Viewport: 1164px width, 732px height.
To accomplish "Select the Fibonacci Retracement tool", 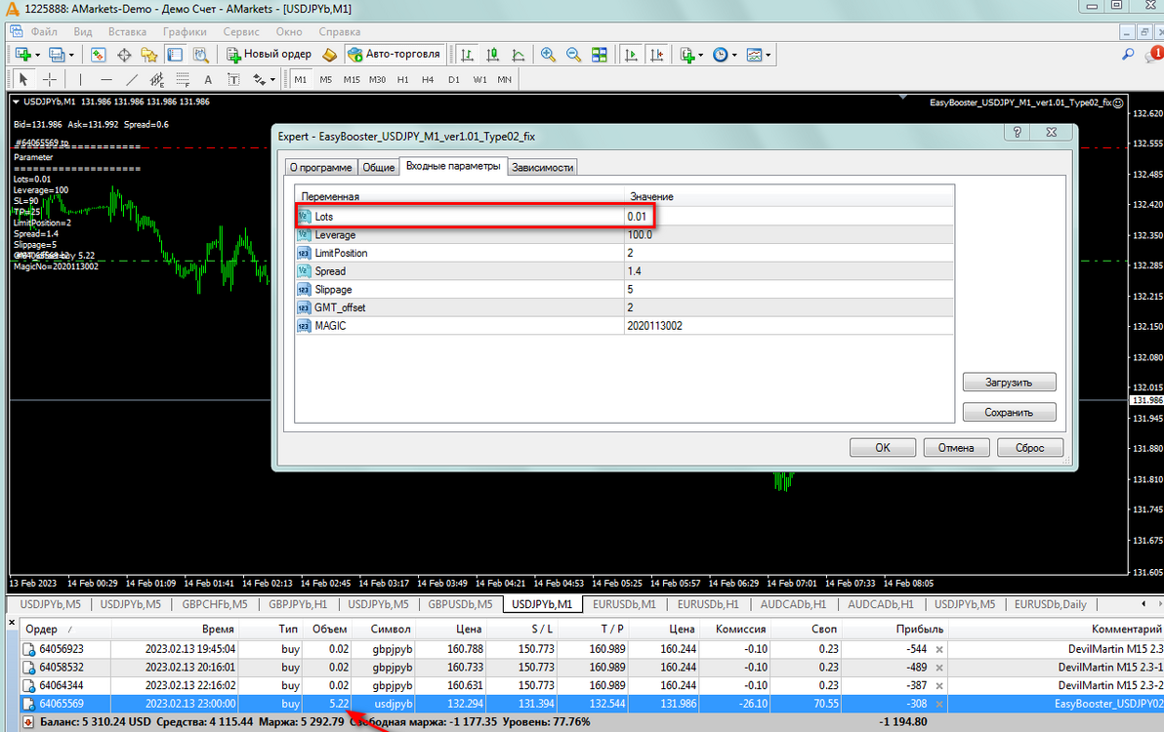I will [183, 79].
